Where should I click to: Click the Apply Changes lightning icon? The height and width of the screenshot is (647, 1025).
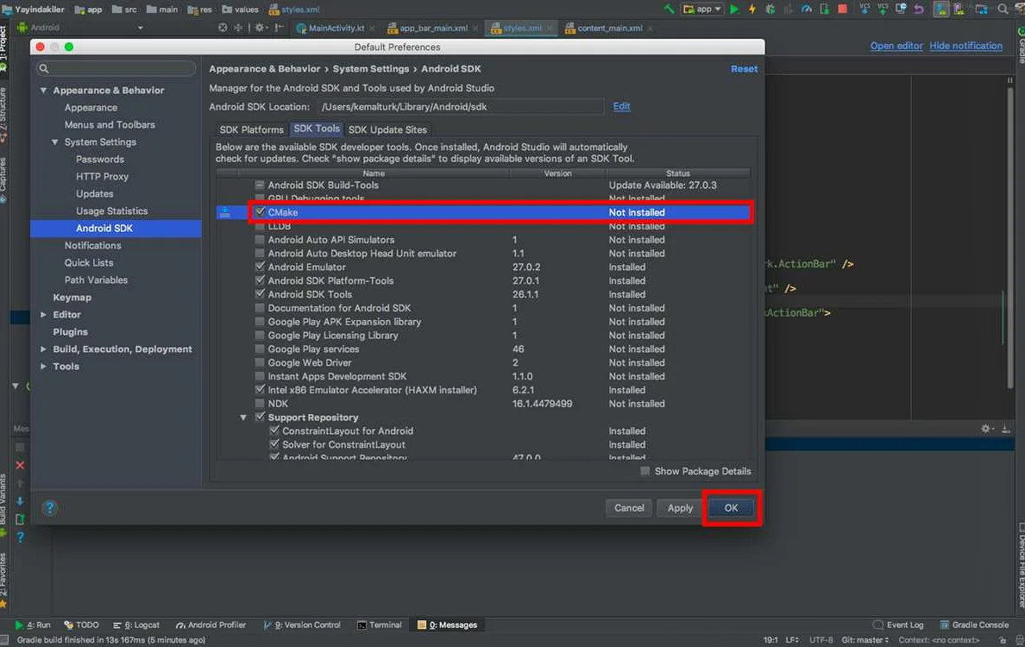coord(752,9)
